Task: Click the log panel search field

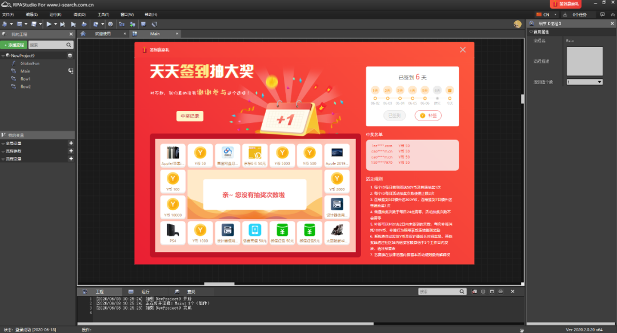Action: tap(439, 292)
